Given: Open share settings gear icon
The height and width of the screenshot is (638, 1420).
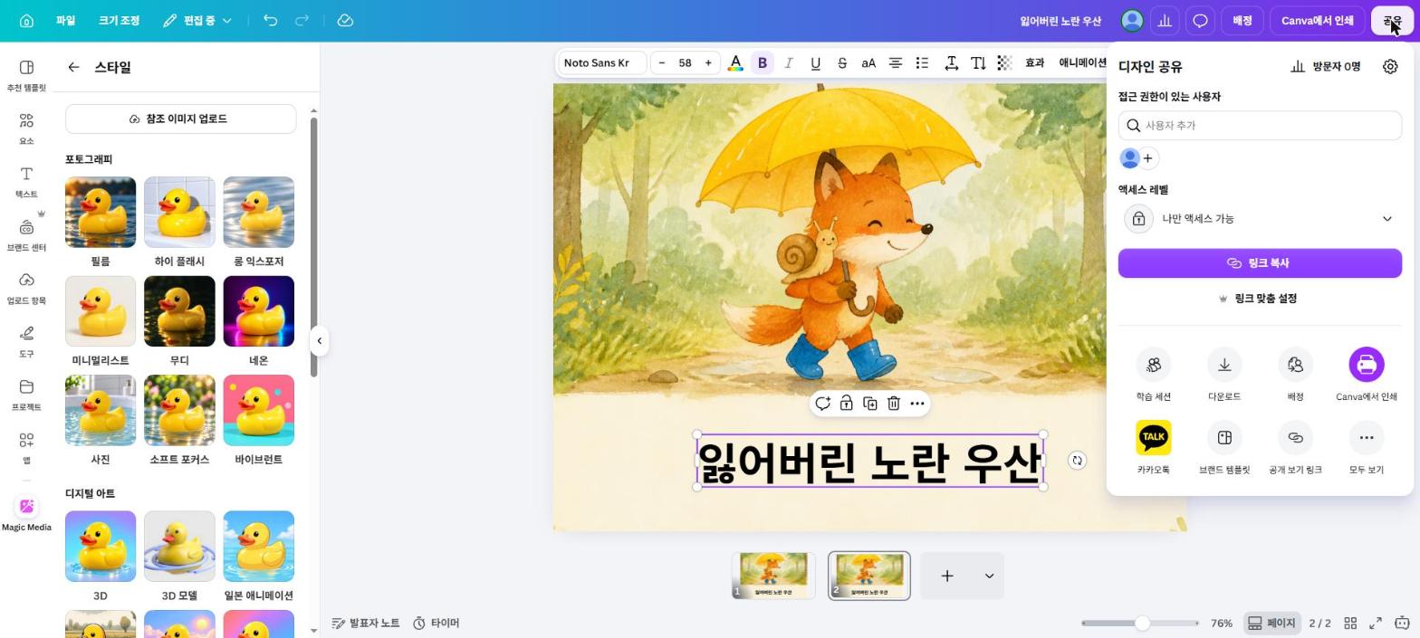Looking at the screenshot, I should [x=1390, y=66].
